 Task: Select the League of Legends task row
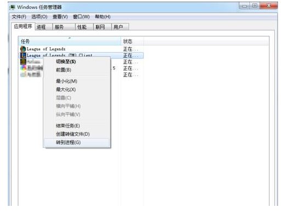click(81, 49)
